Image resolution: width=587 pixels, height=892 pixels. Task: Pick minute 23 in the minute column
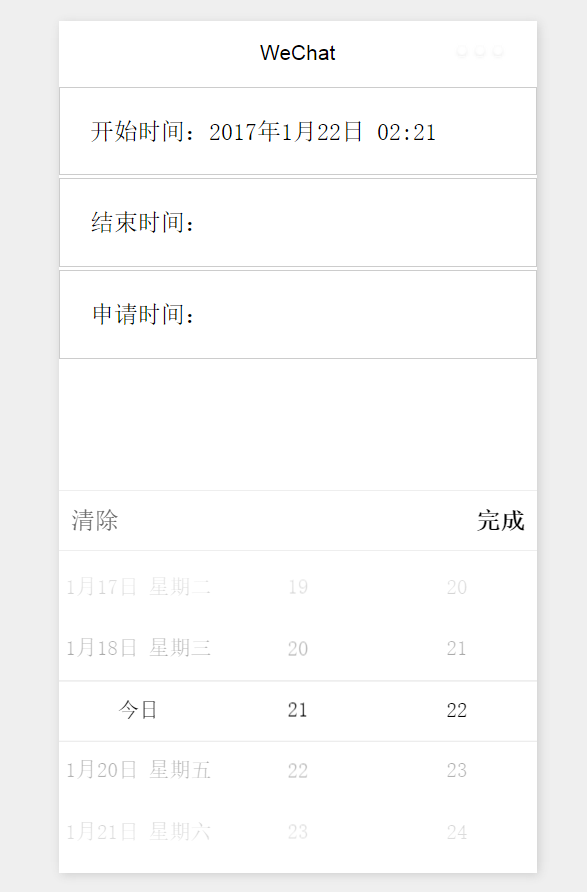(x=456, y=770)
